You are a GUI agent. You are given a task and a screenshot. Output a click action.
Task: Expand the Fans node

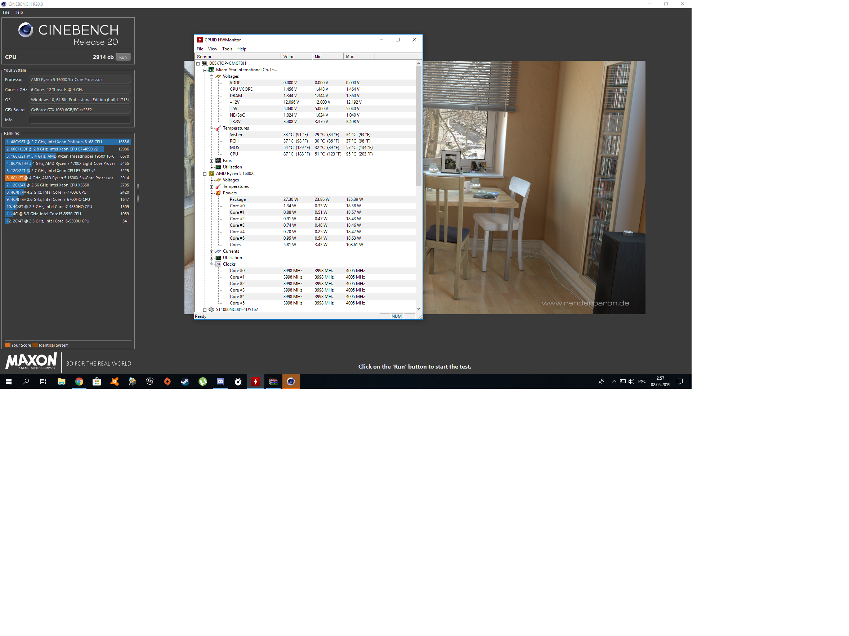(211, 161)
